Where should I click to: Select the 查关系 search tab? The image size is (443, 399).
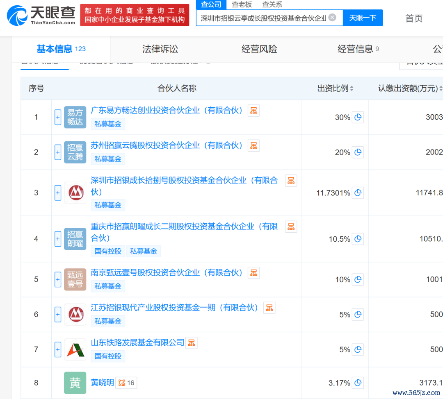pyautogui.click(x=272, y=5)
